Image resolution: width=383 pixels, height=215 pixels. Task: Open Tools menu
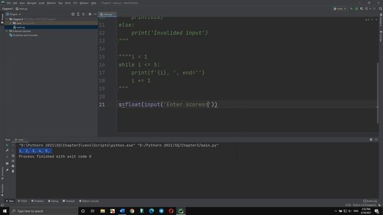[68, 3]
